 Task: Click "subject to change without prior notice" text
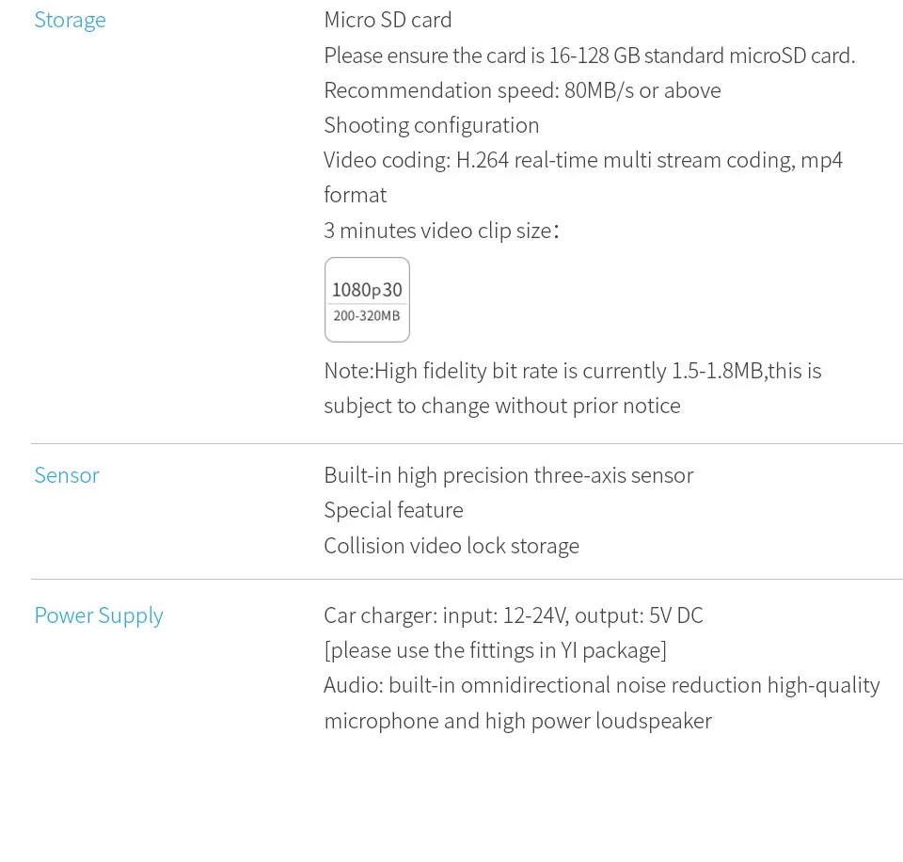[x=501, y=406]
